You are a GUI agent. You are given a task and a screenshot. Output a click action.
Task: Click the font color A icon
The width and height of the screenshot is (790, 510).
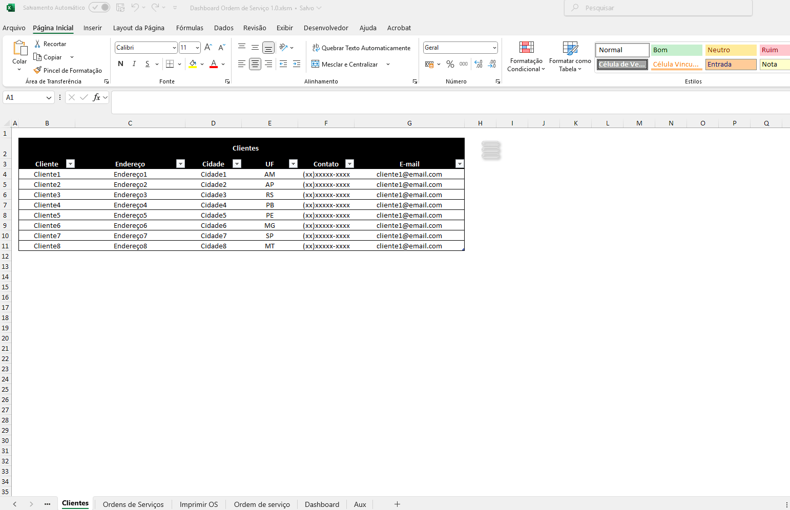click(214, 64)
